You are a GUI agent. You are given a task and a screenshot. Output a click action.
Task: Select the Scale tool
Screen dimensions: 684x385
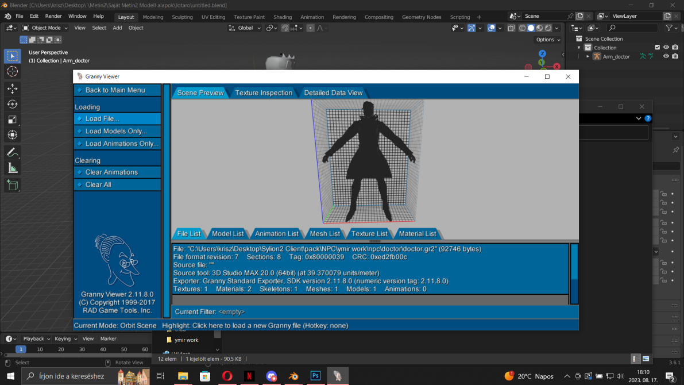12,120
